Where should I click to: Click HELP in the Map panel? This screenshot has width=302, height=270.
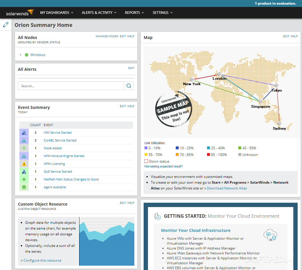pyautogui.click(x=294, y=36)
